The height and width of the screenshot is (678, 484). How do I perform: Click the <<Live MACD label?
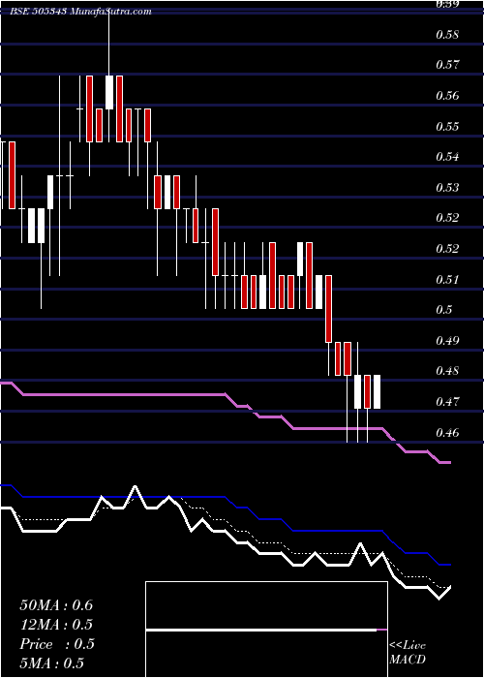pyautogui.click(x=408, y=653)
